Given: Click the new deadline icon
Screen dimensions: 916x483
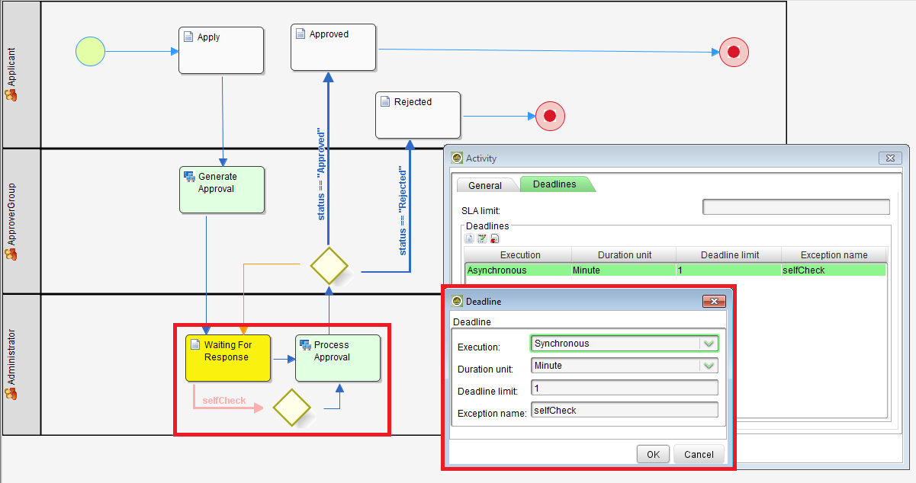Looking at the screenshot, I should (x=470, y=238).
